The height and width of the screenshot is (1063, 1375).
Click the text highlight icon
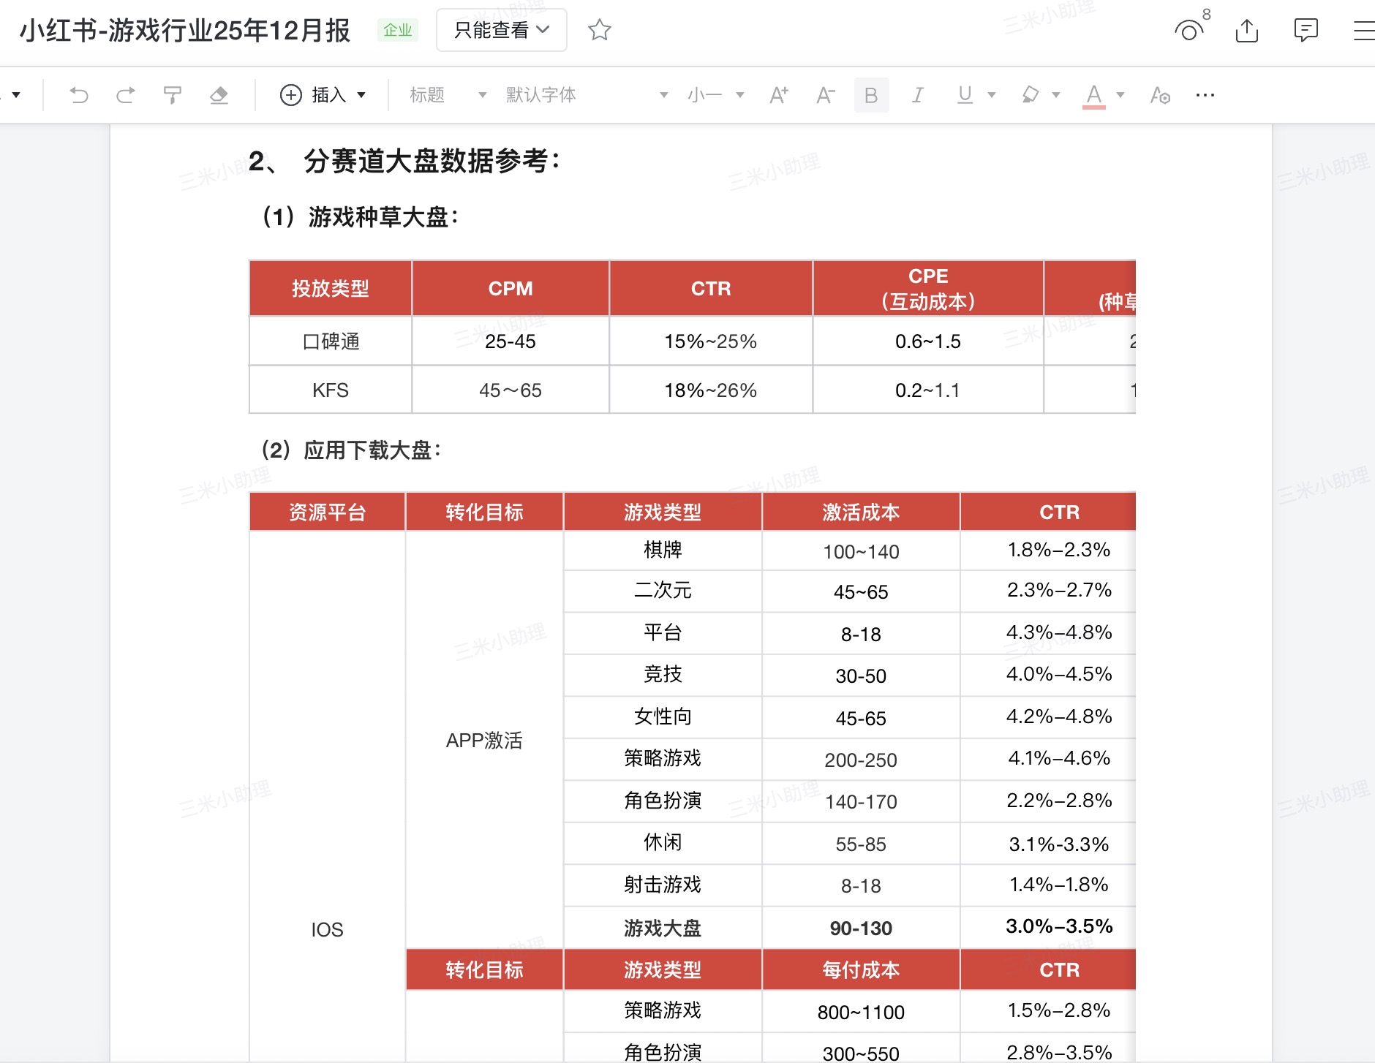[x=1030, y=94]
